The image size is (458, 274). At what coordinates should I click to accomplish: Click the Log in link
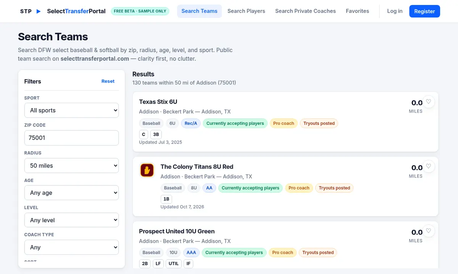coord(395,11)
